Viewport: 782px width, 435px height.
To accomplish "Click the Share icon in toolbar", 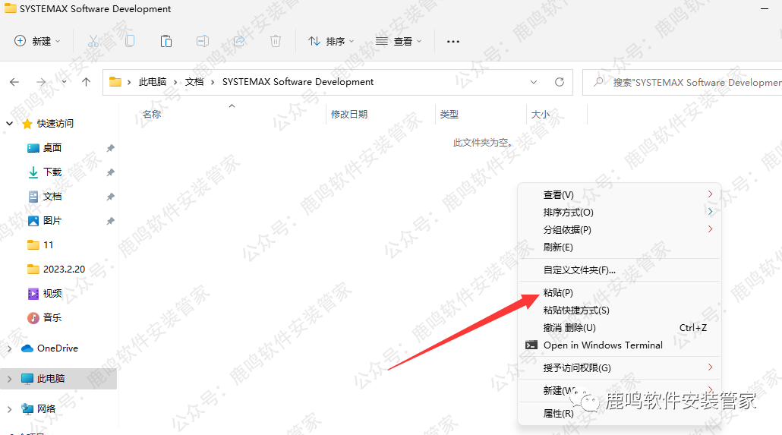I will (x=239, y=41).
